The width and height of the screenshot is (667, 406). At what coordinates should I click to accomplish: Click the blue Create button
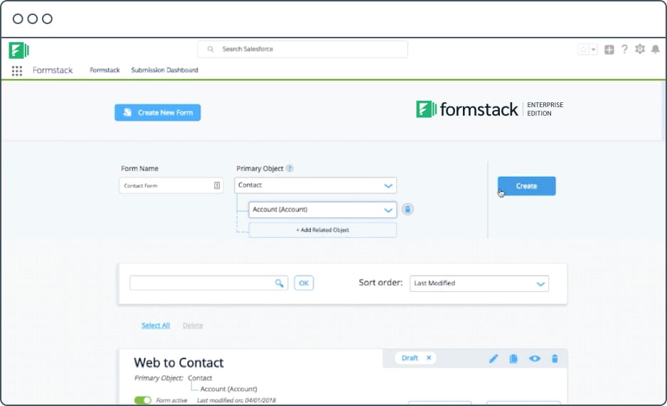tap(527, 186)
